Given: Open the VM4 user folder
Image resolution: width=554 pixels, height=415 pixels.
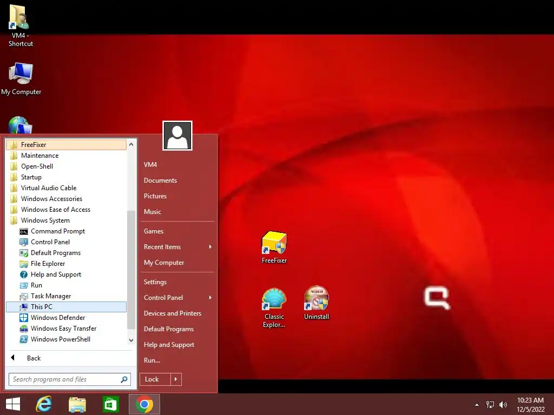Looking at the screenshot, I should coord(177,165).
